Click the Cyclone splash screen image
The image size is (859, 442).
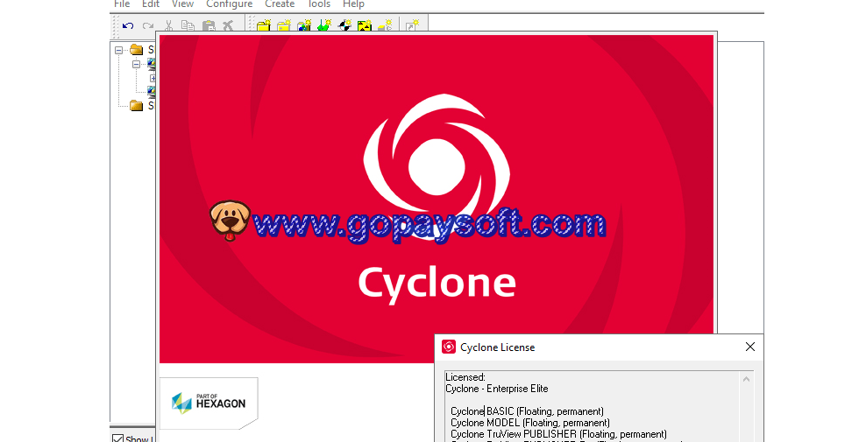(x=437, y=198)
